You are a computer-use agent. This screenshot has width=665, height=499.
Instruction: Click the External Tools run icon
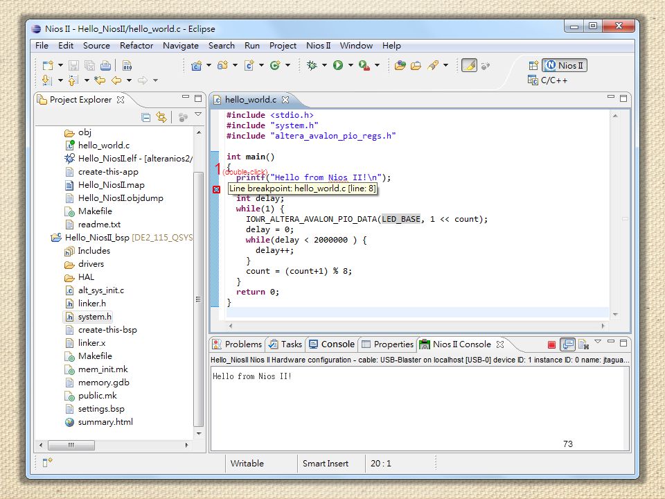(364, 65)
